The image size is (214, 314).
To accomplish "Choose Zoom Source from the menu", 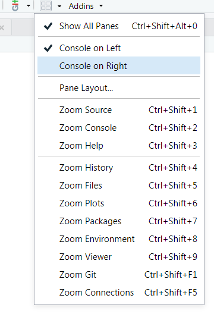I will 119,110.
